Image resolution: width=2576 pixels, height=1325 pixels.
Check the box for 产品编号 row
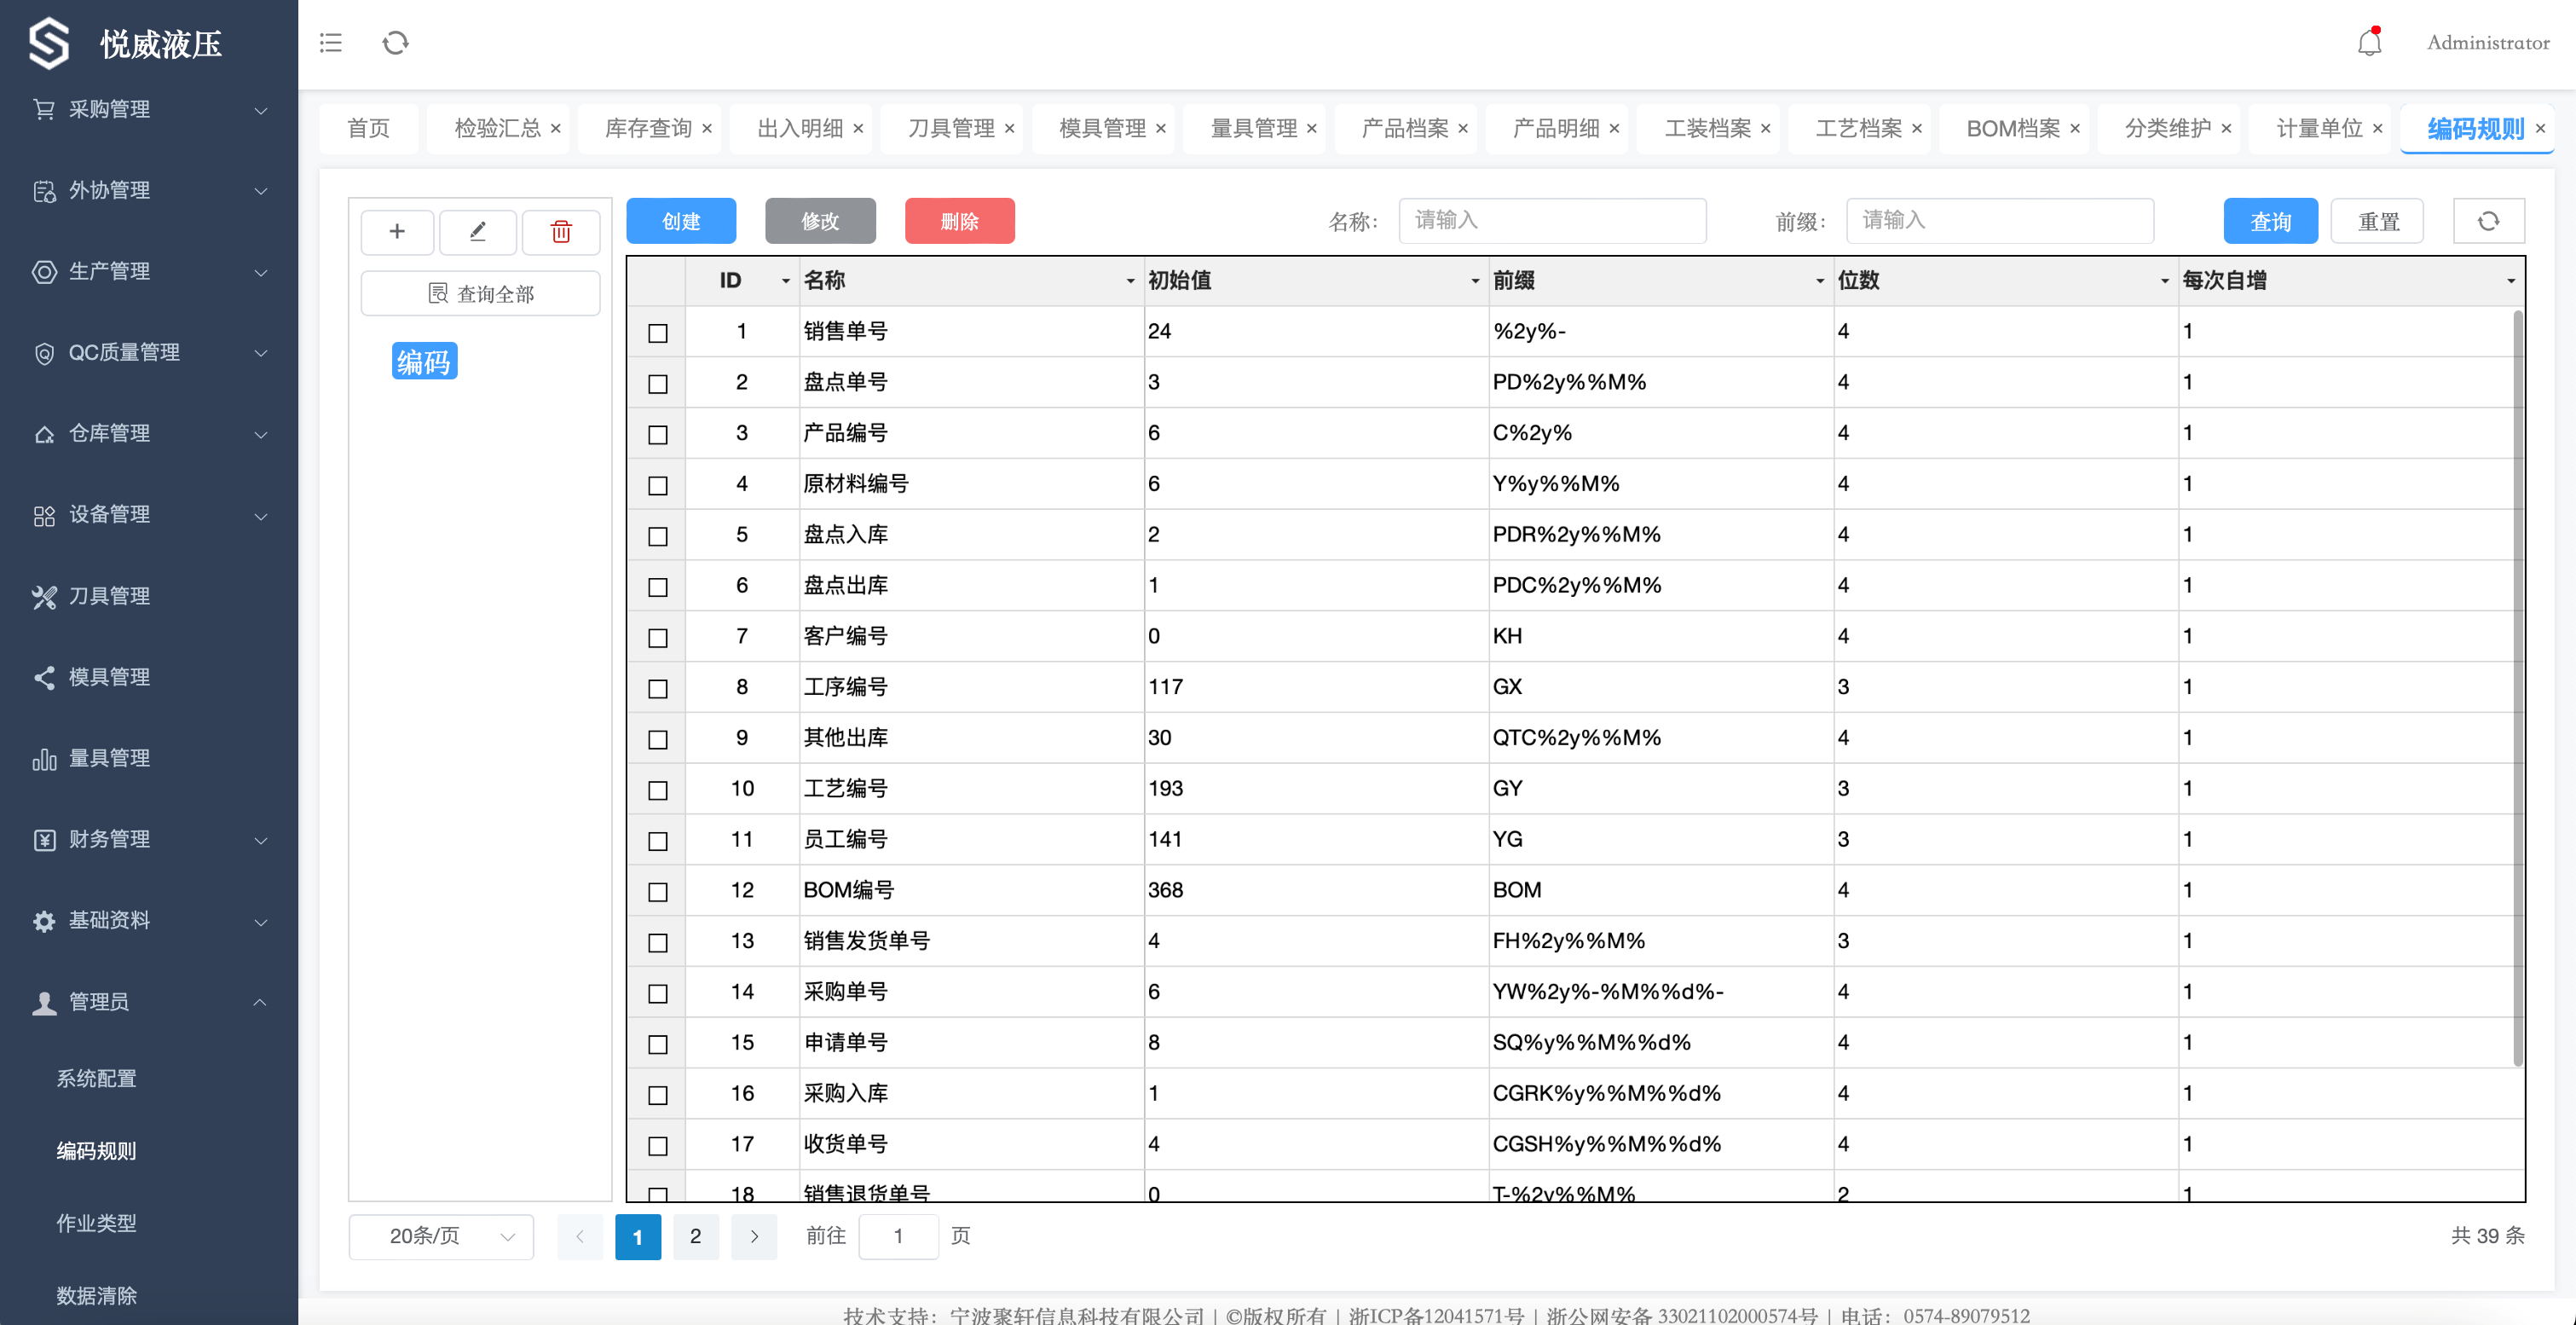658,435
